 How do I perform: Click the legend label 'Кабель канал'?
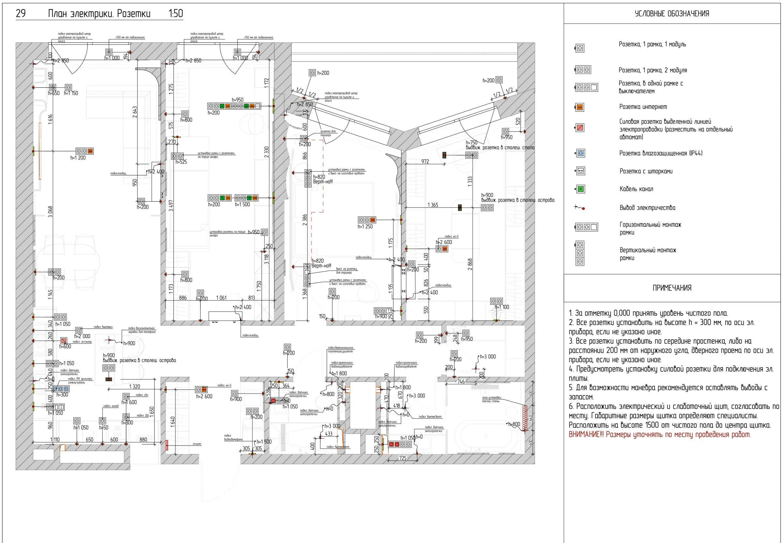(636, 189)
